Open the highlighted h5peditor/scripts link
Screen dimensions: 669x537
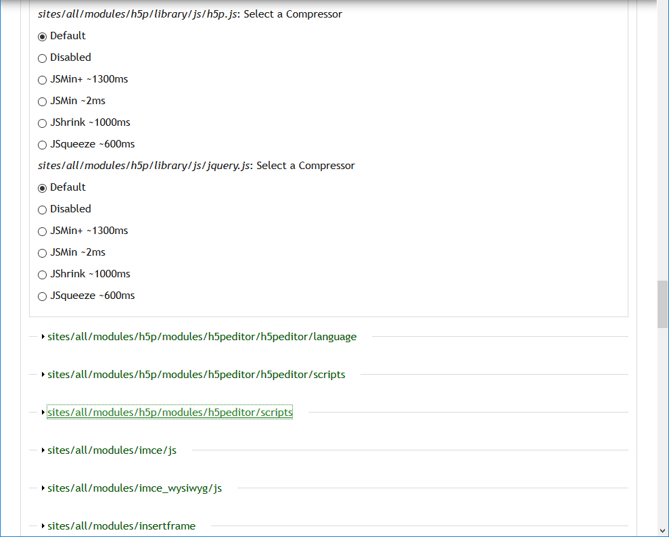pos(169,412)
